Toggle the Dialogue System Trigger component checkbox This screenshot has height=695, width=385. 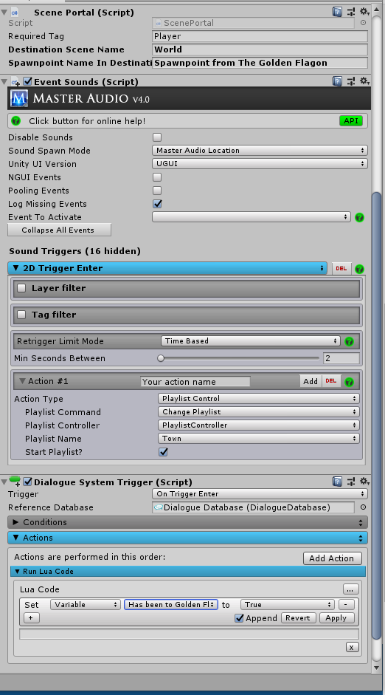[27, 482]
